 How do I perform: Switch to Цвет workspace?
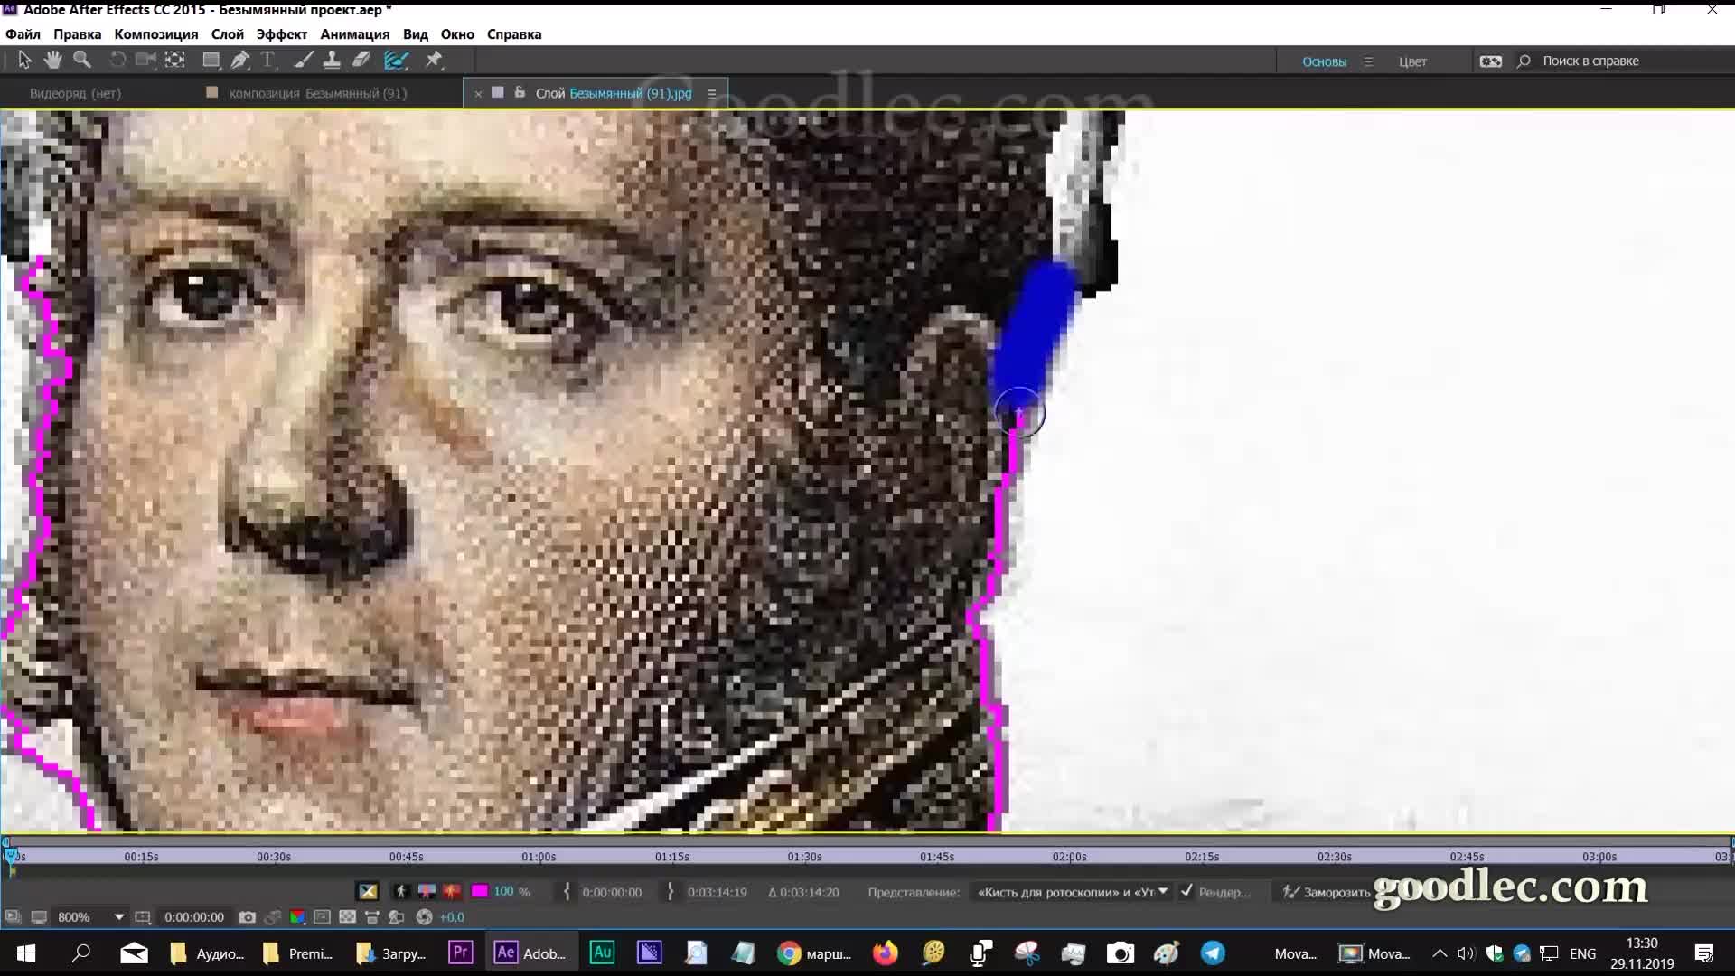coord(1412,61)
